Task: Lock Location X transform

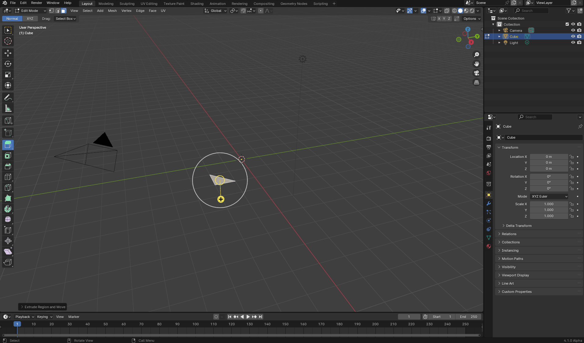Action: click(571, 157)
